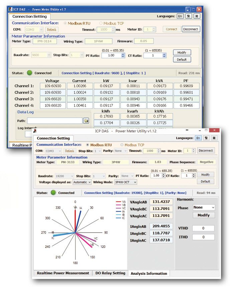Select Connection Setting tab in v1.12 window

53,138
